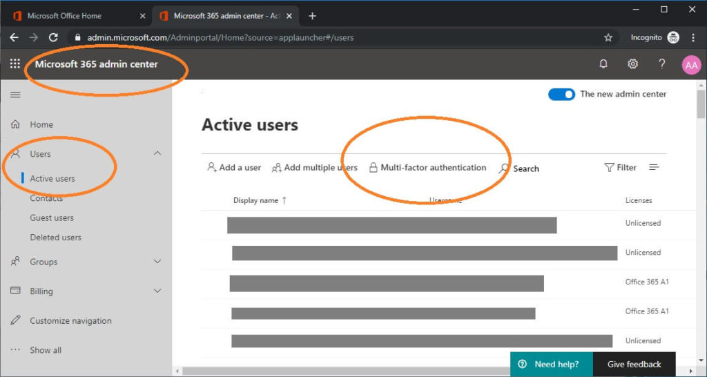Collapse the navigation hamburger menu
707x377 pixels.
coord(15,95)
